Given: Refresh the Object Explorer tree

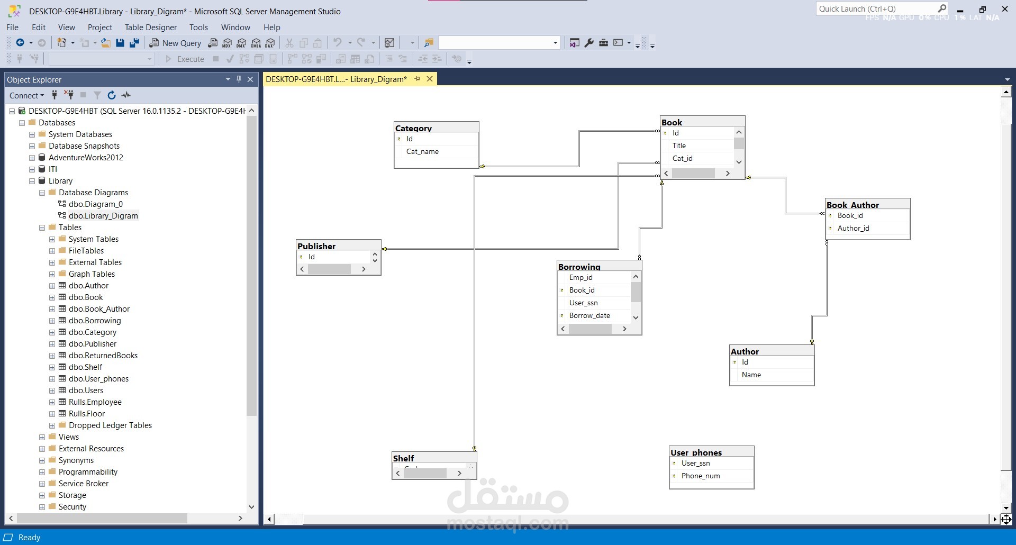Looking at the screenshot, I should pyautogui.click(x=112, y=95).
